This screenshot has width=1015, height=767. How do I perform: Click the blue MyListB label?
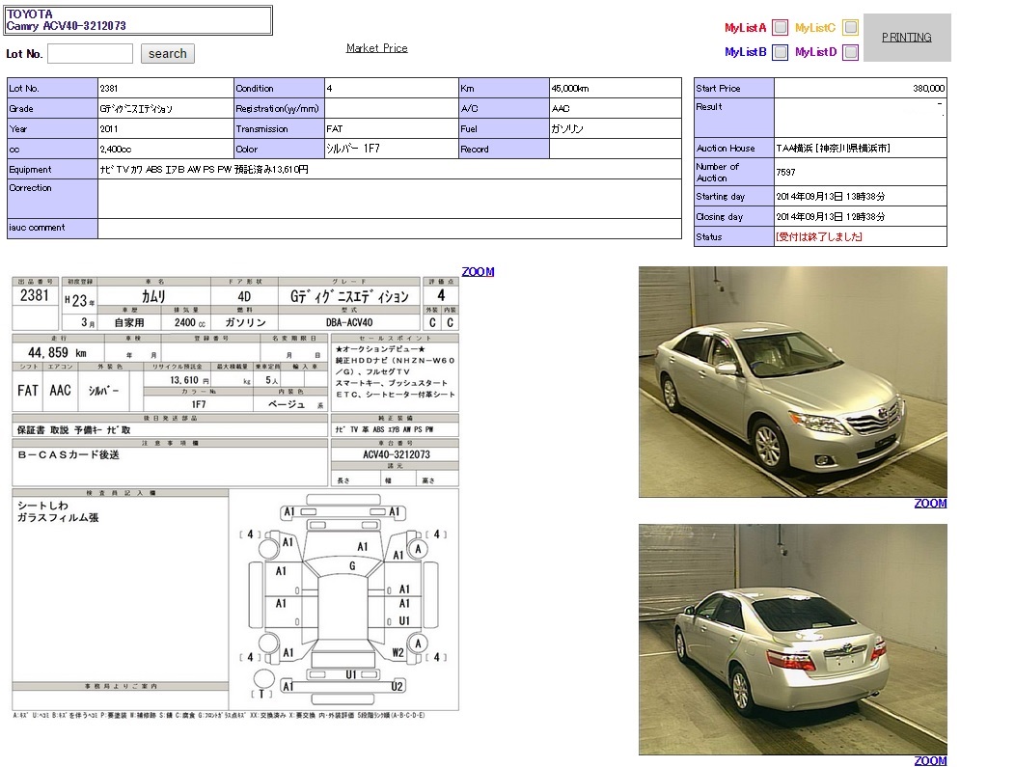pos(745,52)
